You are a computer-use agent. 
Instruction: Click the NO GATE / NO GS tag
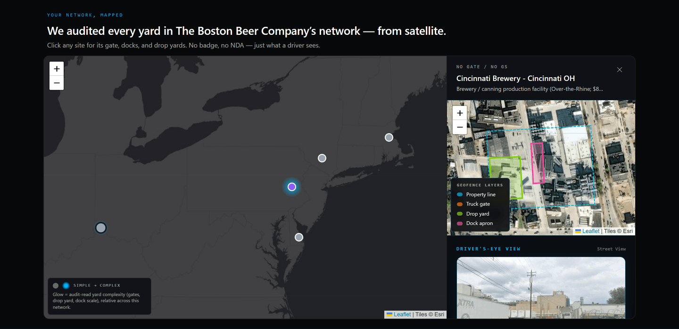(482, 67)
